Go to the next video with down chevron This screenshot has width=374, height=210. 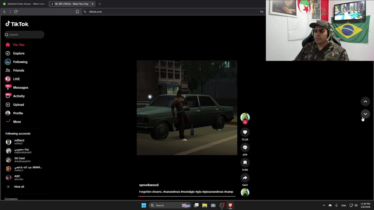365,114
